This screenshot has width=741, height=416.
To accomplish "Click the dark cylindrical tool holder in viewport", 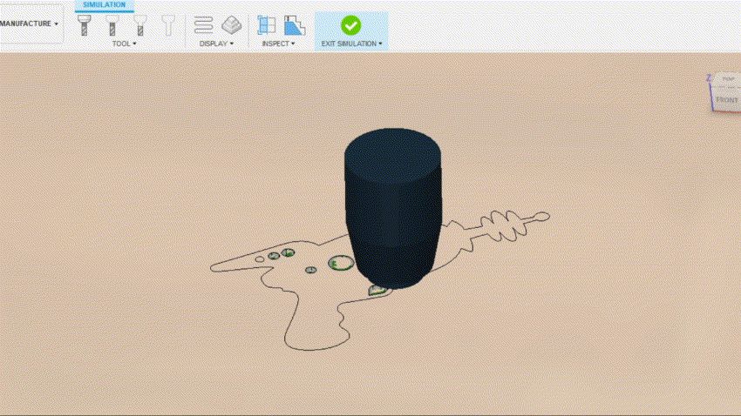I will (392, 200).
